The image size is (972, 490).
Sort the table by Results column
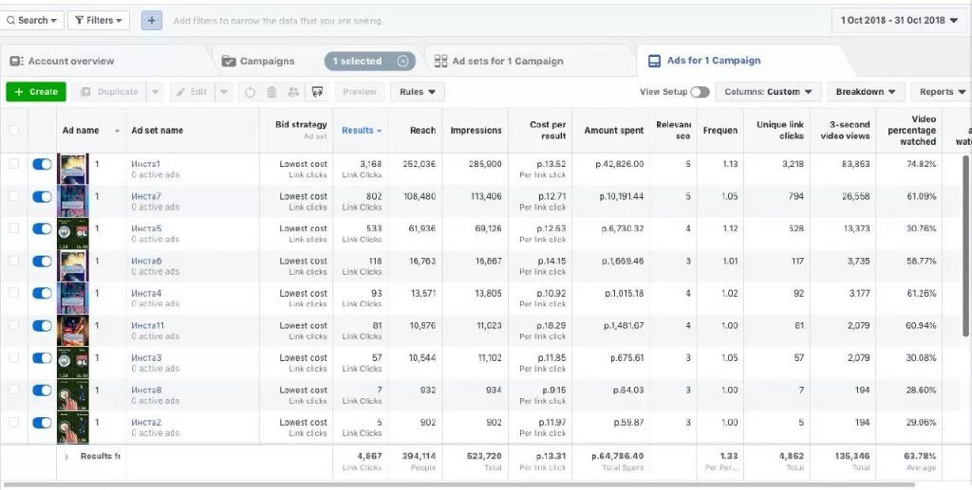tap(361, 130)
